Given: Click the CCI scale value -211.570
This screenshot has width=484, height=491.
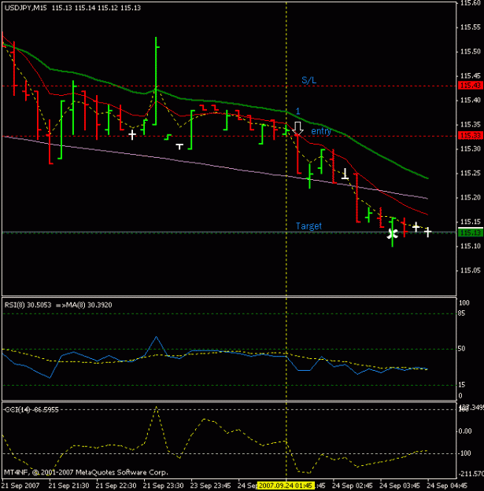Looking at the screenshot, I should [x=471, y=474].
